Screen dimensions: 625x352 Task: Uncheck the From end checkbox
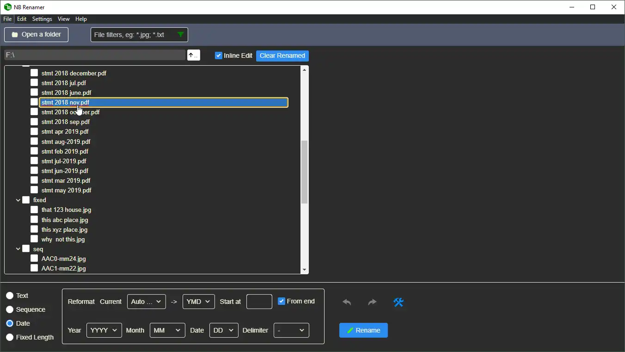(x=282, y=301)
